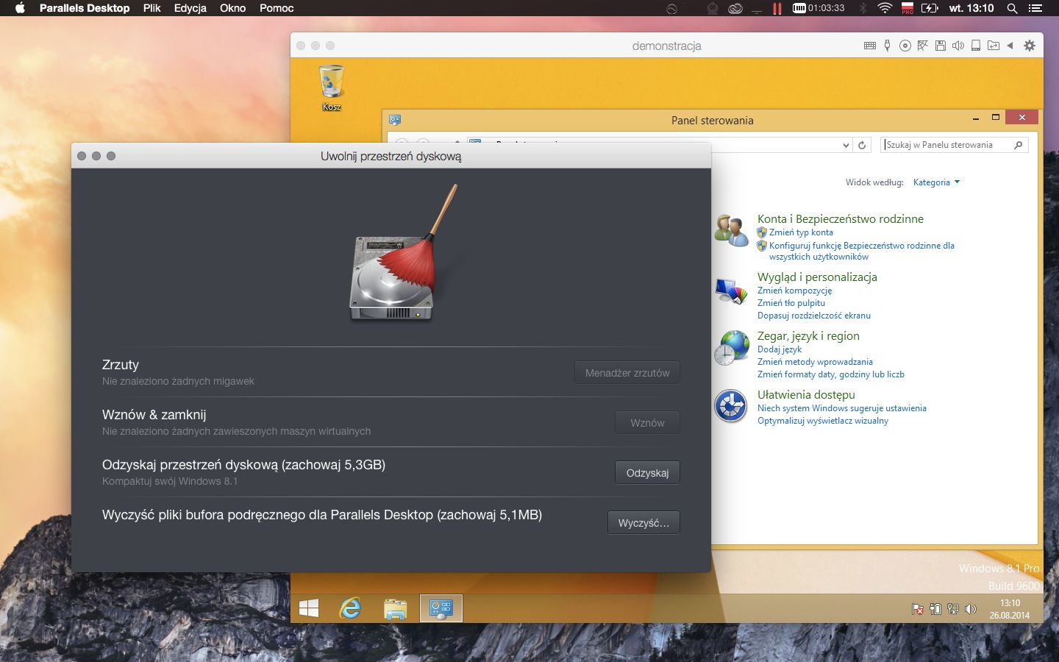1059x662 pixels.
Task: Collapse the status icons with the triangle arrow
Action: coord(1010,46)
